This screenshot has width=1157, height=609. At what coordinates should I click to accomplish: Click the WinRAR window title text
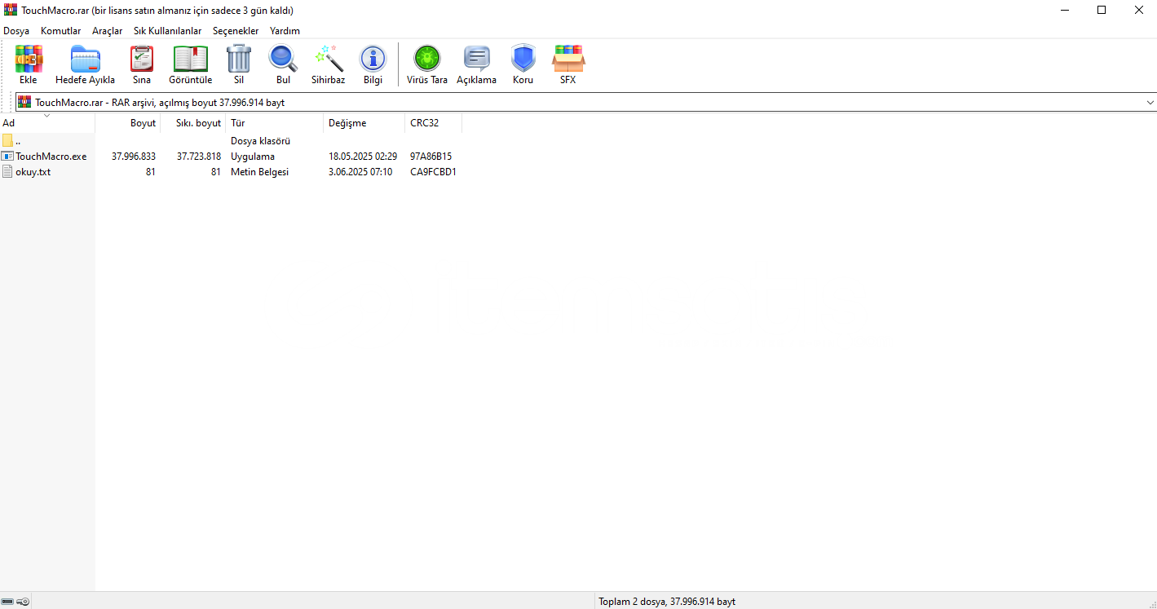tap(157, 11)
